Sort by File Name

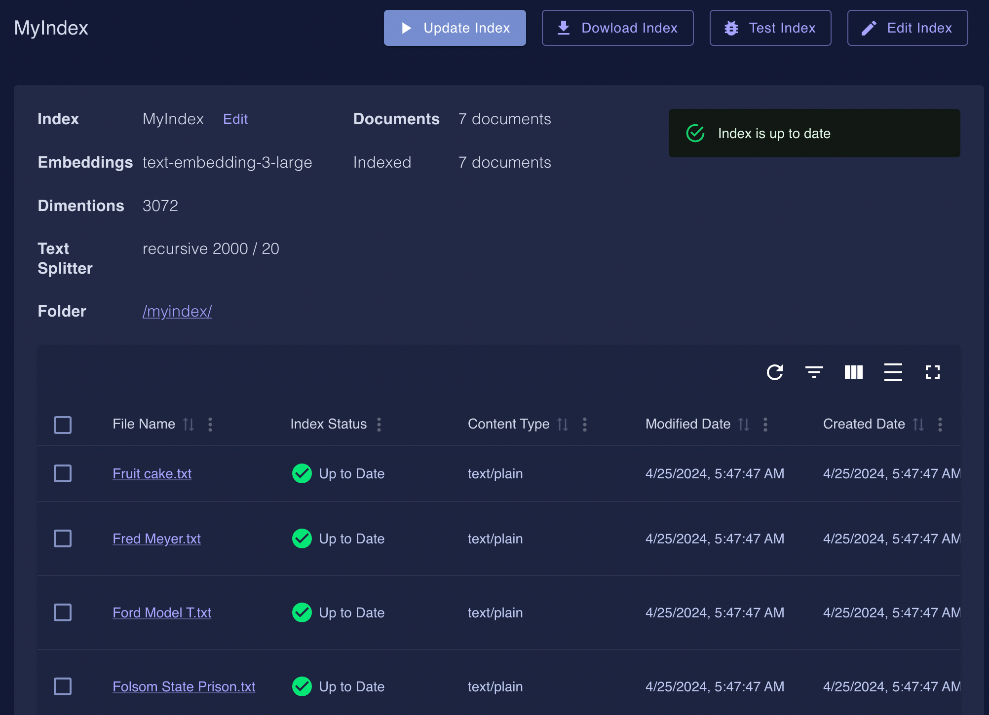tap(189, 425)
